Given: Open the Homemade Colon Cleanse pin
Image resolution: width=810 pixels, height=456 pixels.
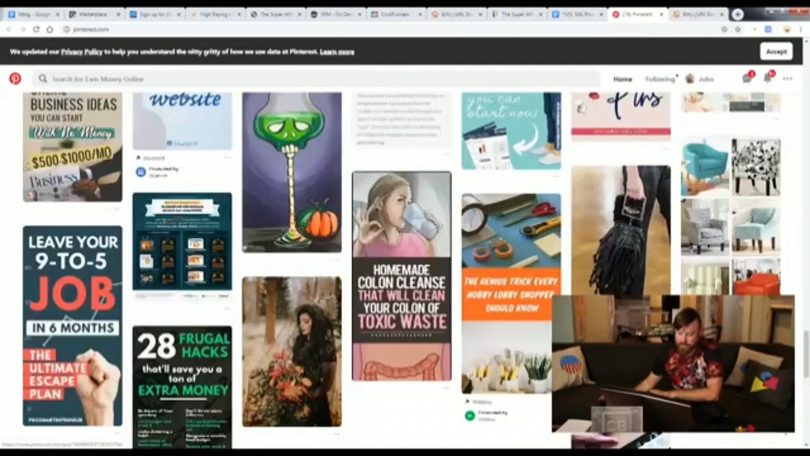Looking at the screenshot, I should [x=402, y=276].
